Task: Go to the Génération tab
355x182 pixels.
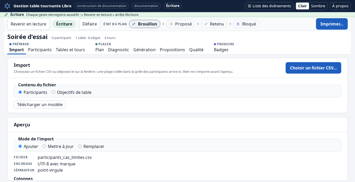Action: point(144,50)
